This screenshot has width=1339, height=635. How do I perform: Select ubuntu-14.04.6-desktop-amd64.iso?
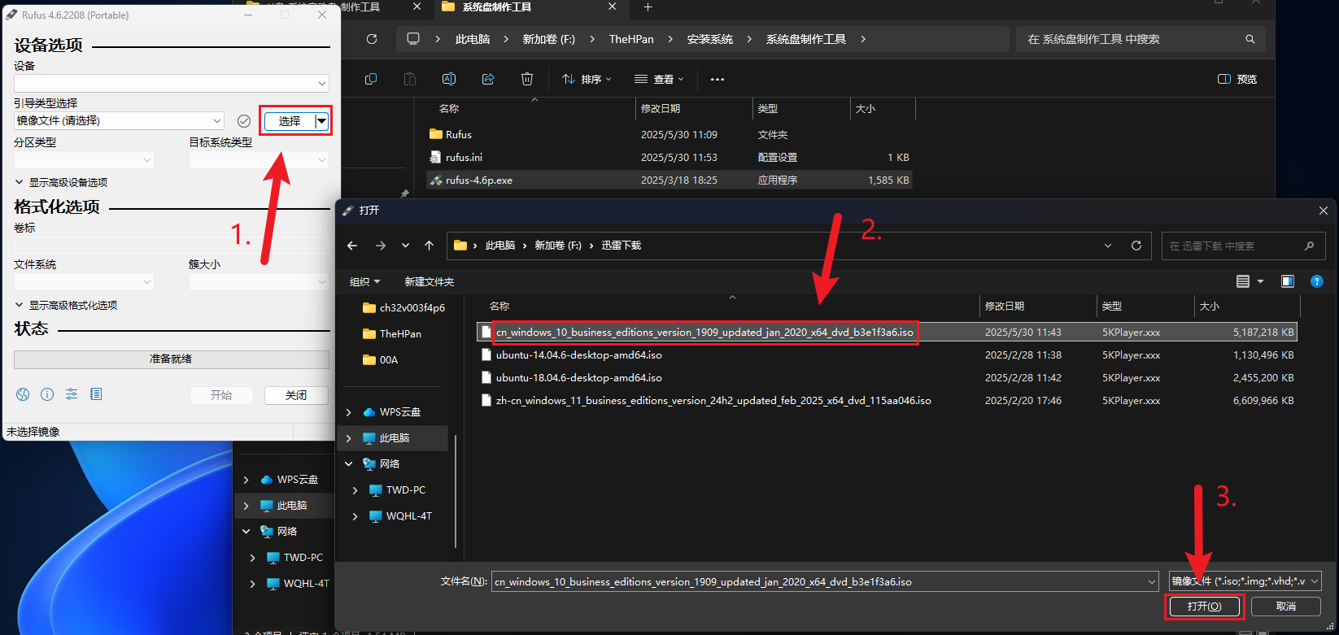(887, 355)
